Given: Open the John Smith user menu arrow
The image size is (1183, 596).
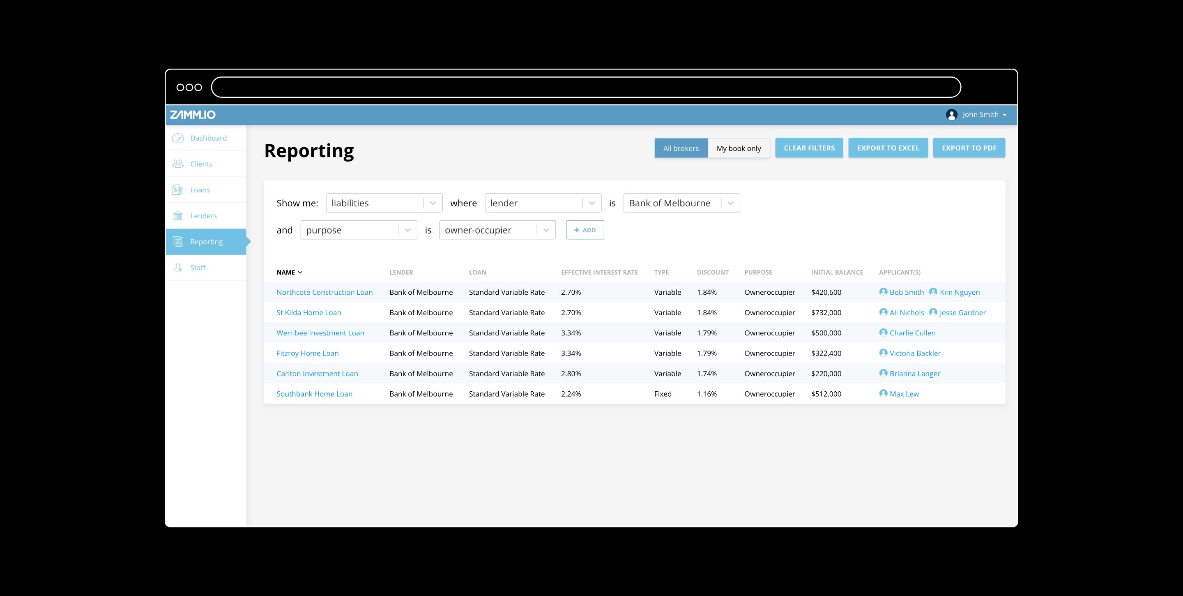Looking at the screenshot, I should (x=1004, y=115).
